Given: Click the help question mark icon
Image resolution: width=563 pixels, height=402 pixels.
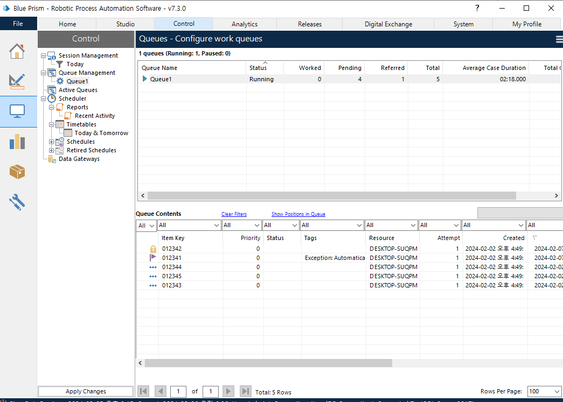Looking at the screenshot, I should [x=477, y=8].
